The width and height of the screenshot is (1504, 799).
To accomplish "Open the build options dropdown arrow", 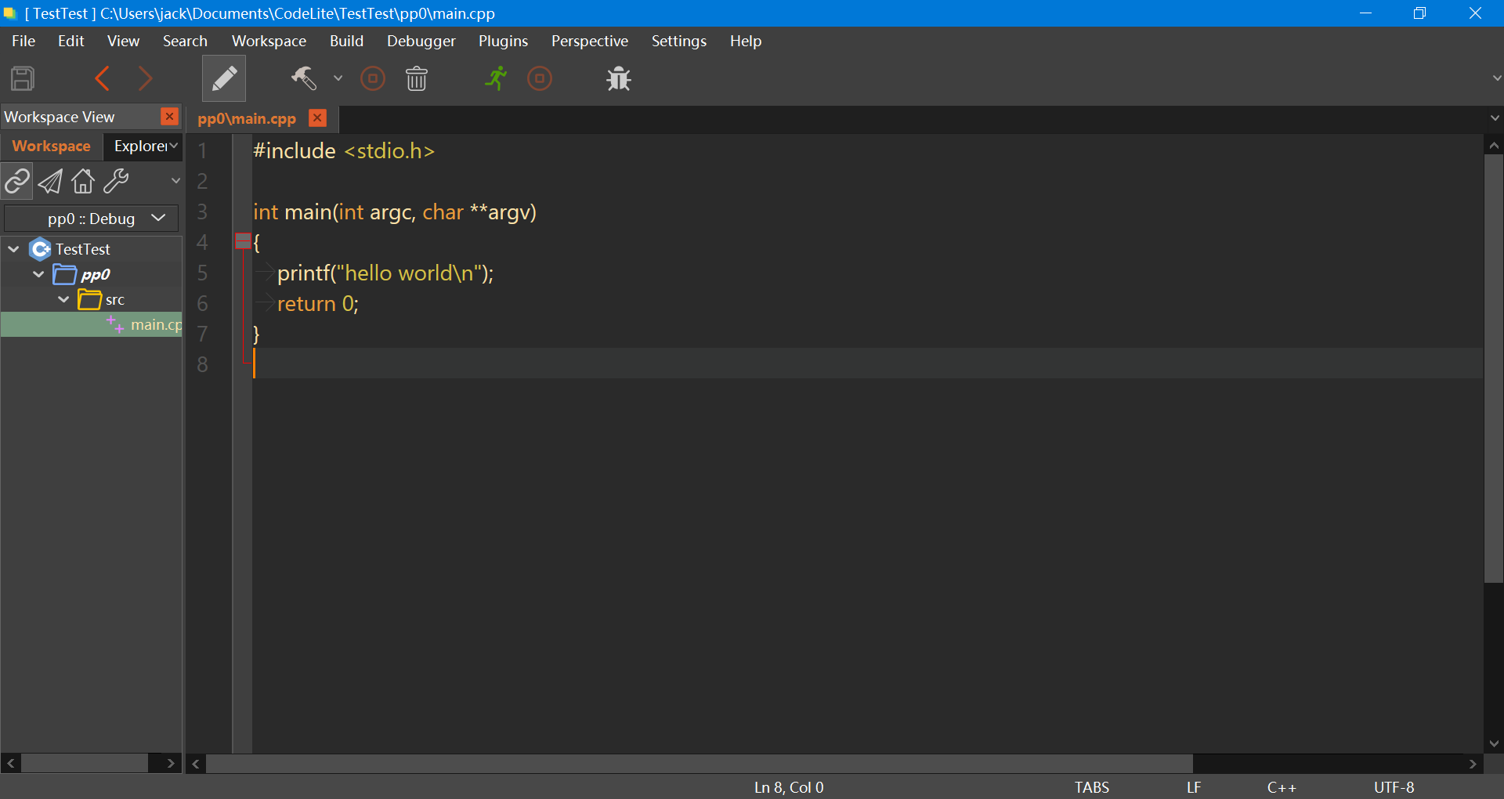I will pos(338,78).
